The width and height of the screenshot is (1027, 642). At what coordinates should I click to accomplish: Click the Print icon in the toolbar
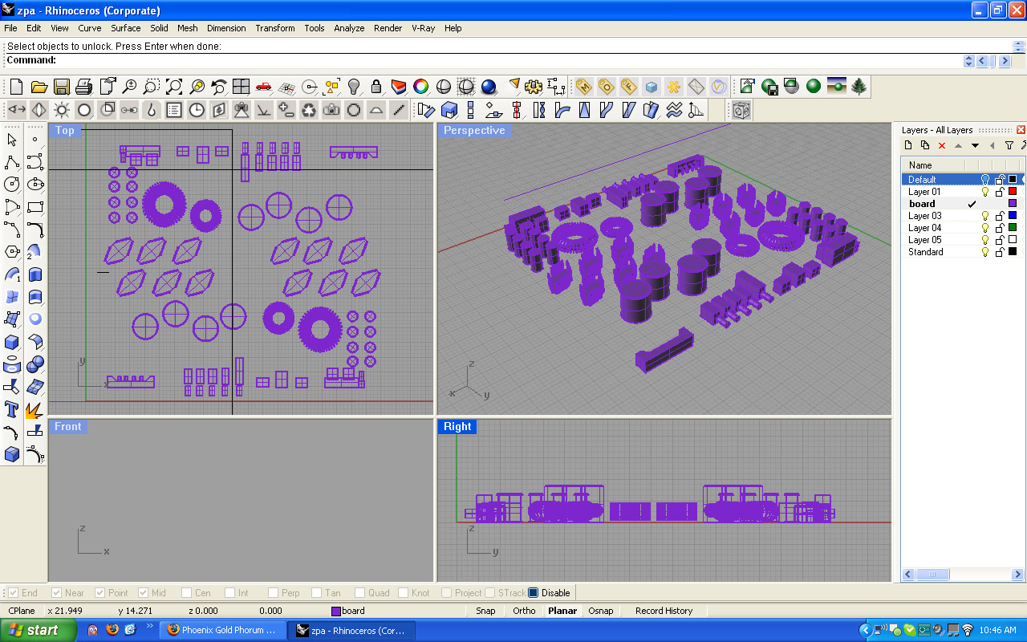click(83, 87)
